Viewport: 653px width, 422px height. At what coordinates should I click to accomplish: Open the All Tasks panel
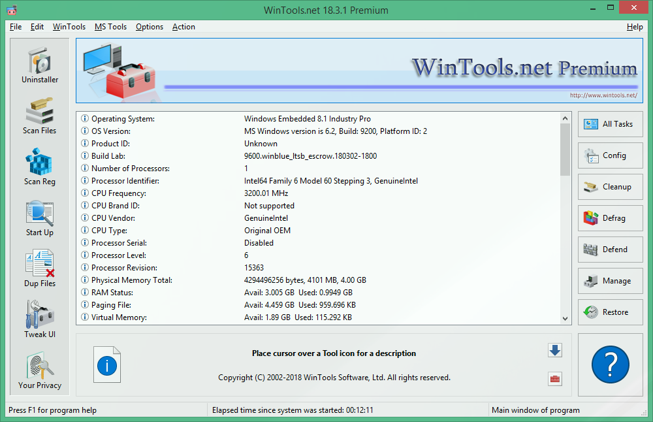[x=610, y=123]
